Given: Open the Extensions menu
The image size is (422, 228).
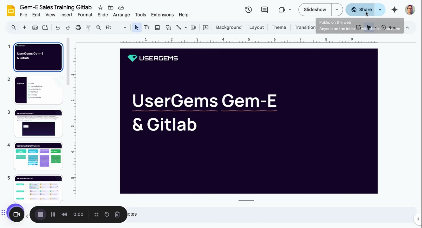Looking at the screenshot, I should pos(162,15).
